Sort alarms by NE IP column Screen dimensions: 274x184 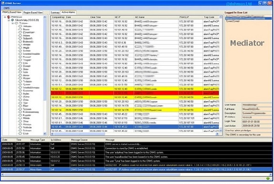pos(124,17)
